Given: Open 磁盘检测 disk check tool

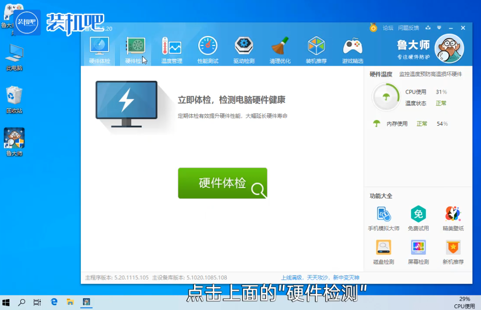Looking at the screenshot, I should [x=383, y=252].
